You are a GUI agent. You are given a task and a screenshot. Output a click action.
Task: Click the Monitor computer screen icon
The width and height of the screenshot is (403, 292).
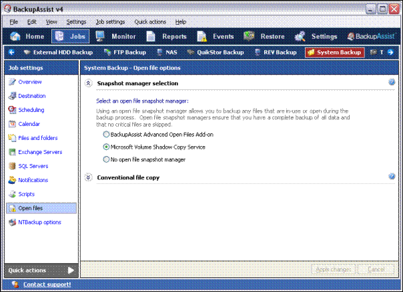pyautogui.click(x=99, y=36)
